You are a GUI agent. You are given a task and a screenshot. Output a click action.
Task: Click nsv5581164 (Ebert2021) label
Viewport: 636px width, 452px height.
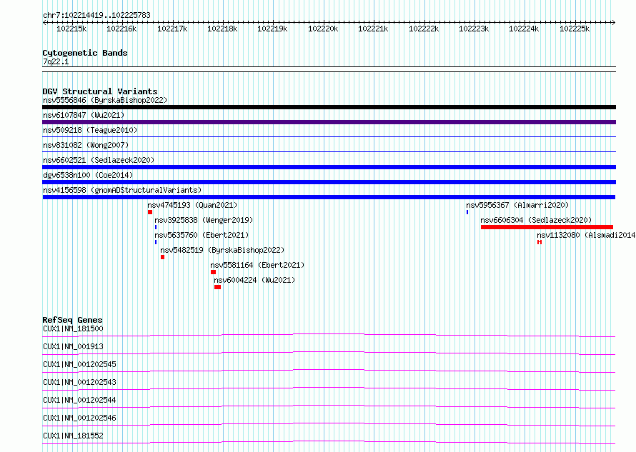(x=257, y=265)
